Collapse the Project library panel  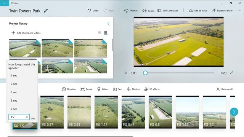[x=108, y=24]
